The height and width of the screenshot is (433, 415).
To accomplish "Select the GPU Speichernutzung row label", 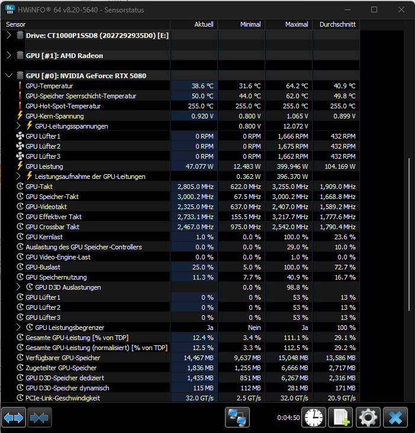I will [x=56, y=277].
